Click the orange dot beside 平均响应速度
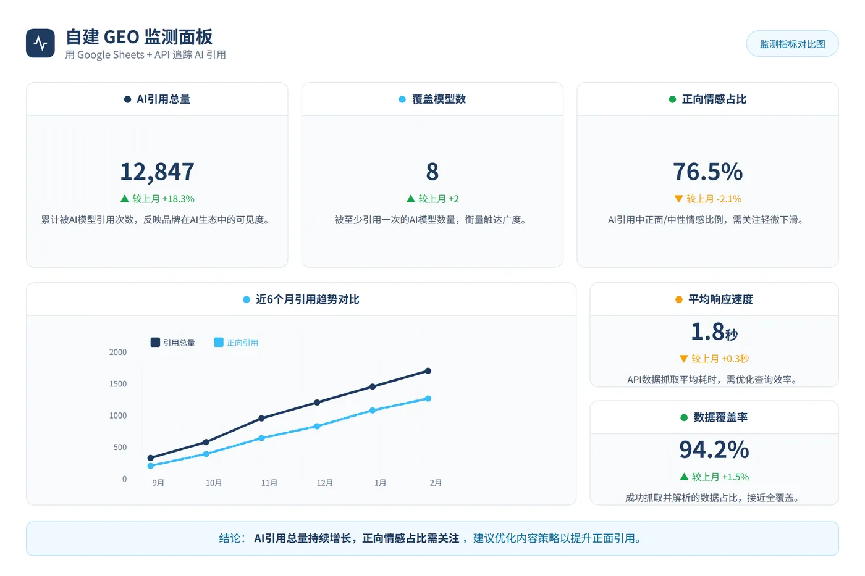This screenshot has width=865, height=576. (679, 299)
